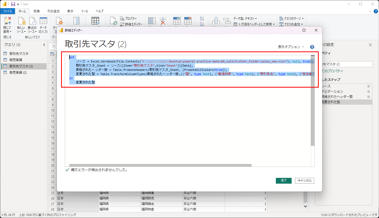Sort descending with the Z-A icon
Screen dimensions: 379x218
202,24
